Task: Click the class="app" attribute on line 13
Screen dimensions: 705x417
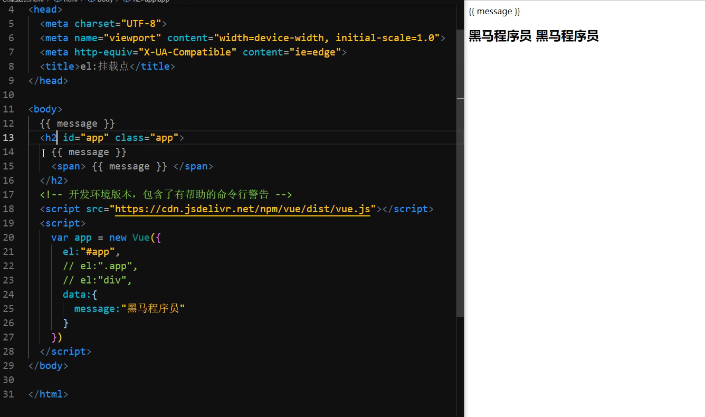Action: pos(147,138)
